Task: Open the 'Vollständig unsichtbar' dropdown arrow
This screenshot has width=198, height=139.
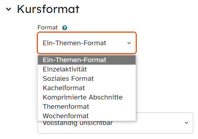Action: pyautogui.click(x=186, y=123)
